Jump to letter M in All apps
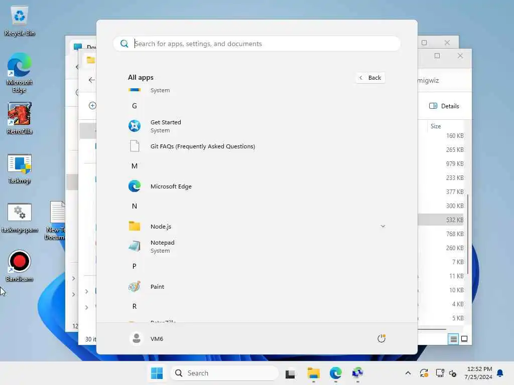514x385 pixels. click(x=135, y=166)
